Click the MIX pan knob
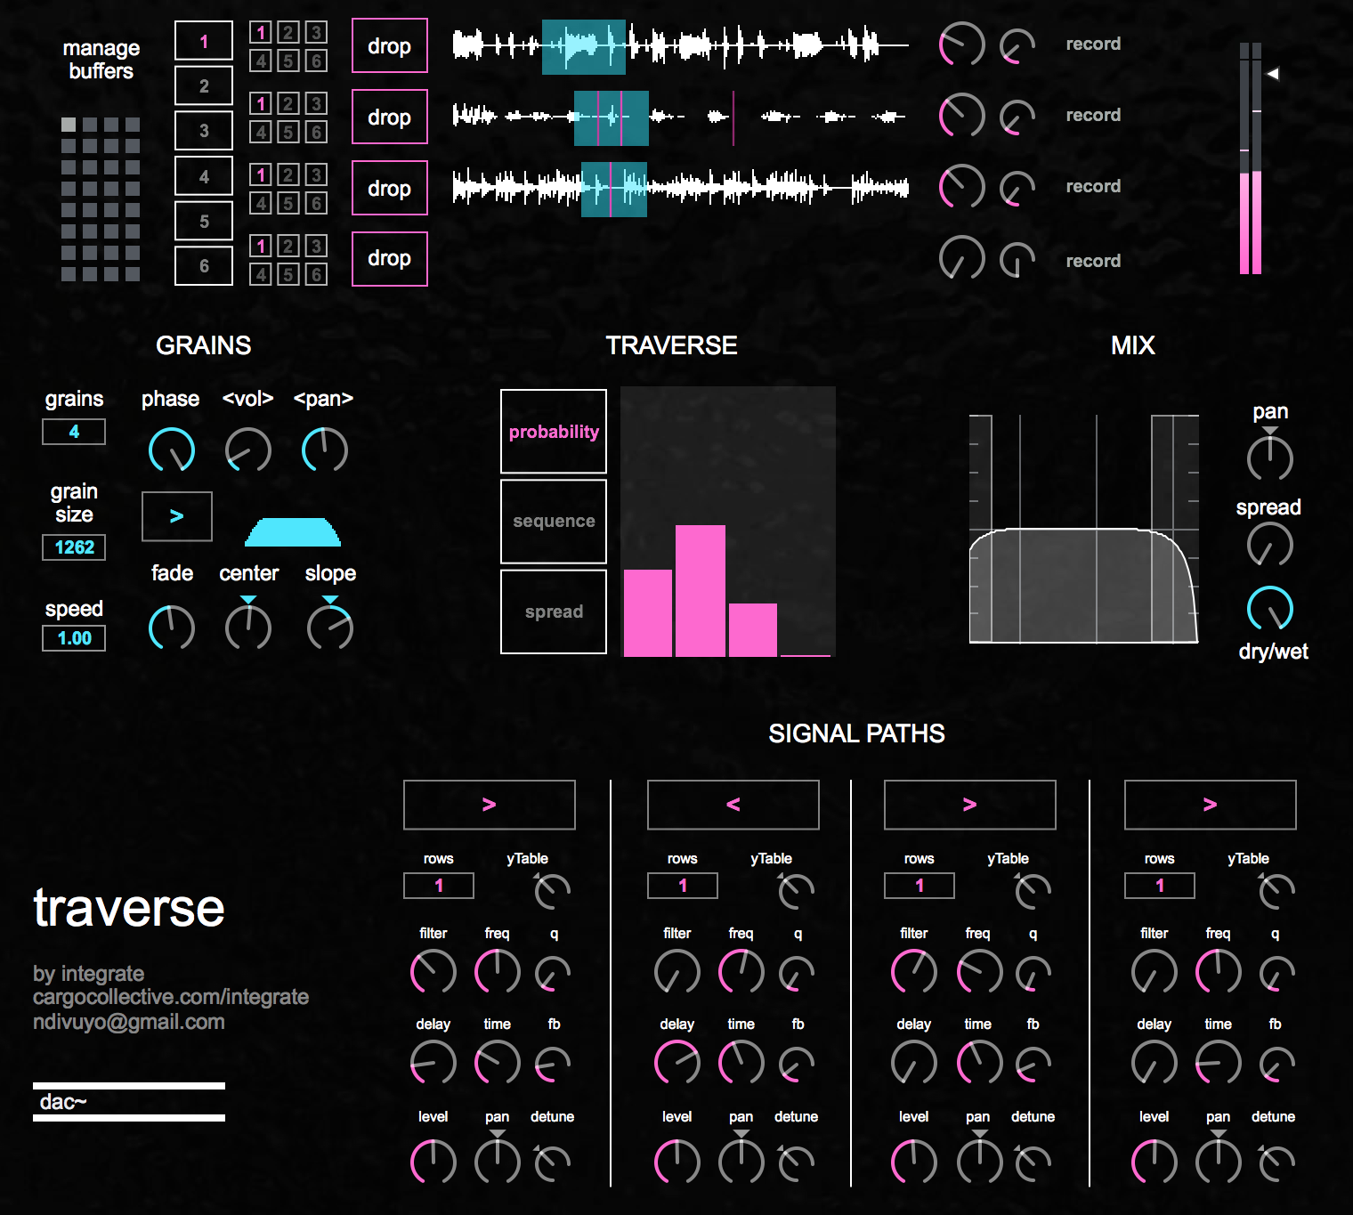The image size is (1353, 1215). pos(1269,458)
